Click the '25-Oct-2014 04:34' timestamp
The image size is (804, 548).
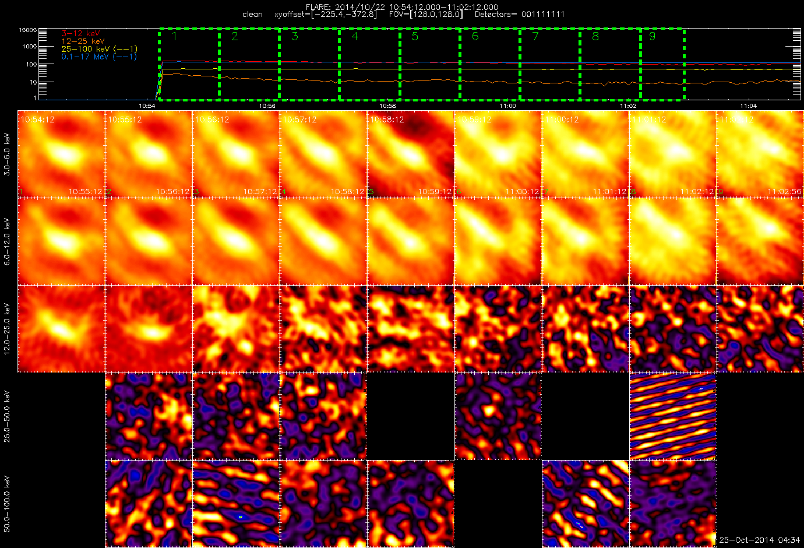pos(760,540)
